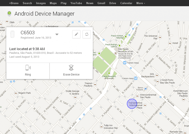This screenshot has height=134, width=189.
Task: Go to YouTube in the navigation bar
Action: (76, 3)
